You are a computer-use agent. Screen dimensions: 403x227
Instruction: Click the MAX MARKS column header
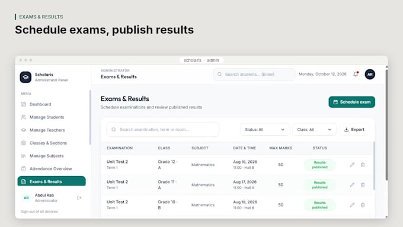[281, 148]
